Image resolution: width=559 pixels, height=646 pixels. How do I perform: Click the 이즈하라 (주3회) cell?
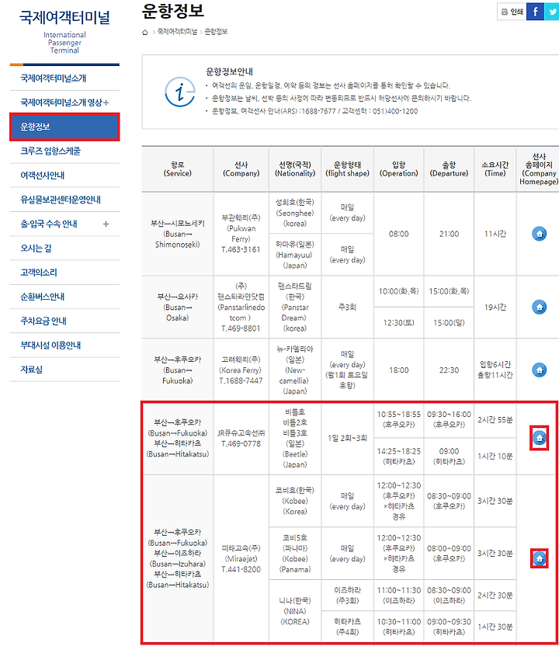point(347,595)
